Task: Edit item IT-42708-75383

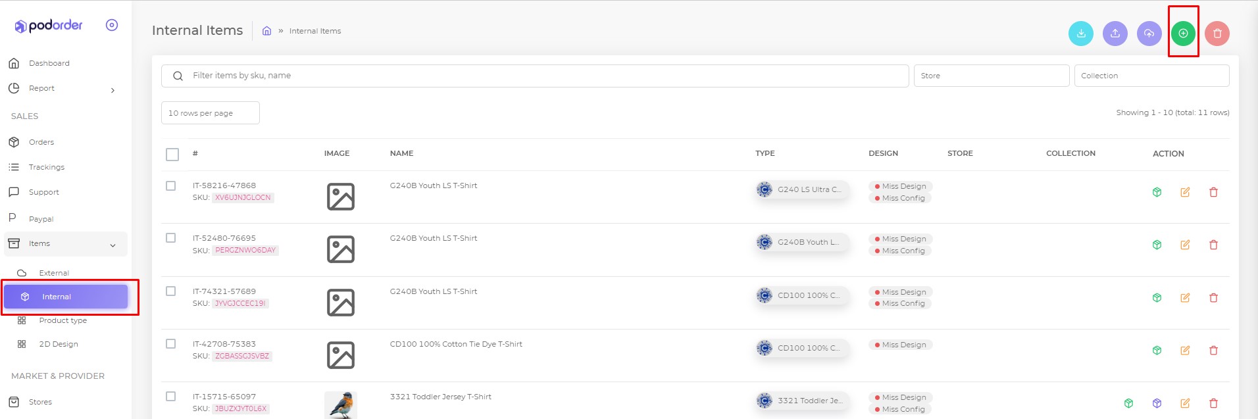Action: click(1185, 351)
